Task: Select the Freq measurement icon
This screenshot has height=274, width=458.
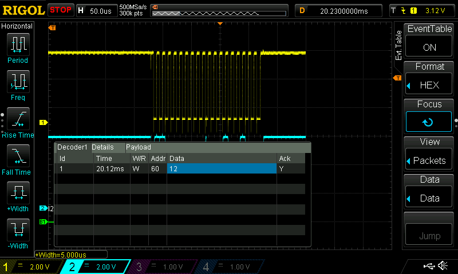Action: point(18,82)
